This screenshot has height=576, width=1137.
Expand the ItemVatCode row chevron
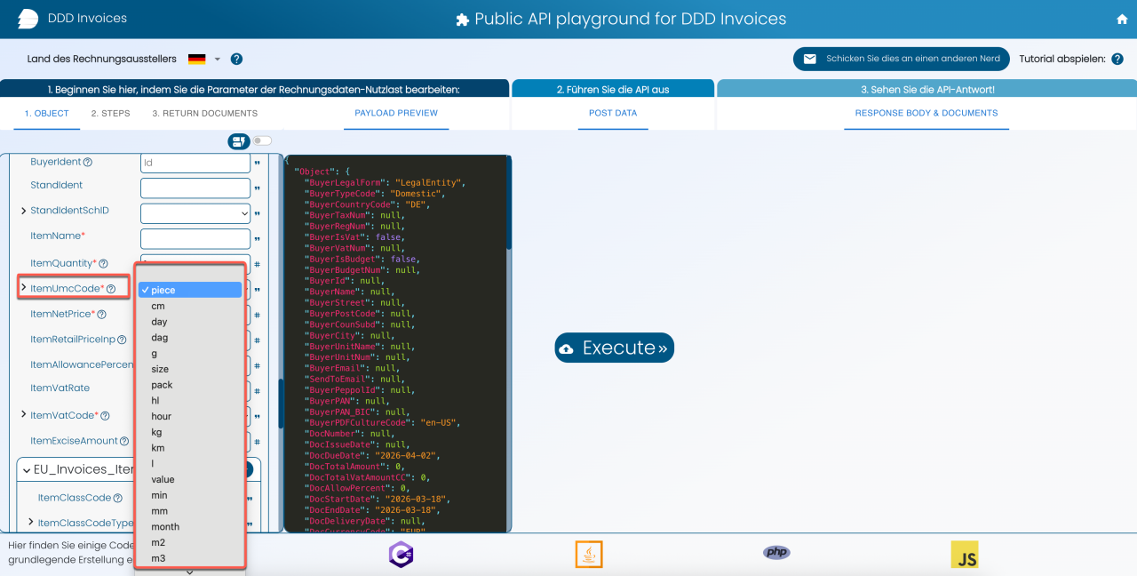point(24,415)
